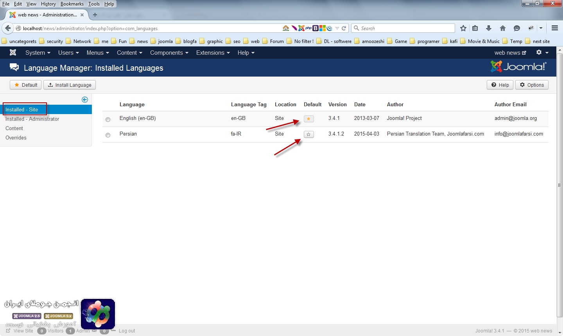
Task: Click the browser back arrow button
Action: 8,28
